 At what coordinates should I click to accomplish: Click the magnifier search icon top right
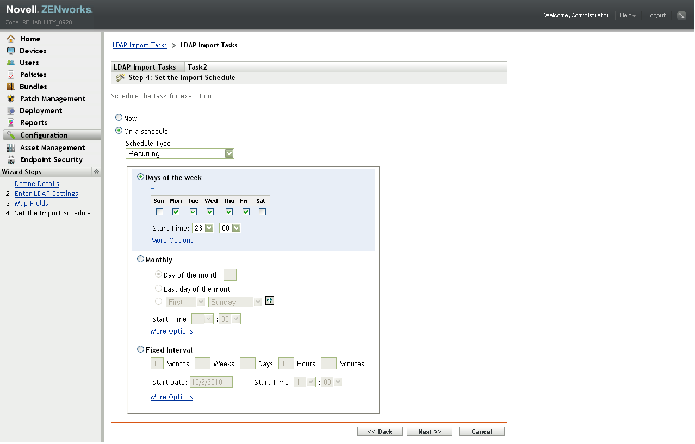point(681,15)
